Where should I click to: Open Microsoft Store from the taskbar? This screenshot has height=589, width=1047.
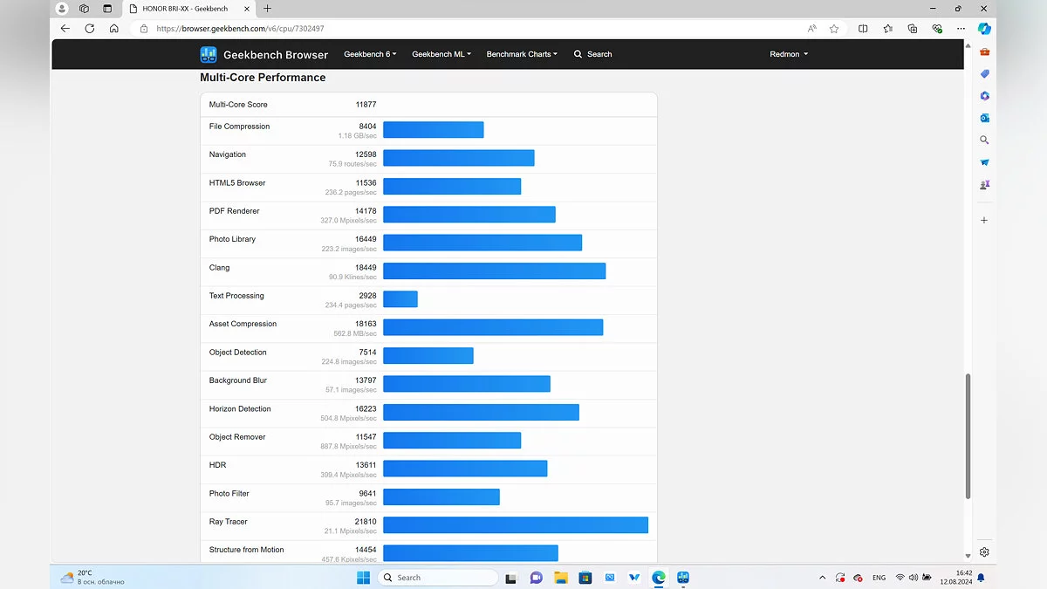click(x=585, y=578)
